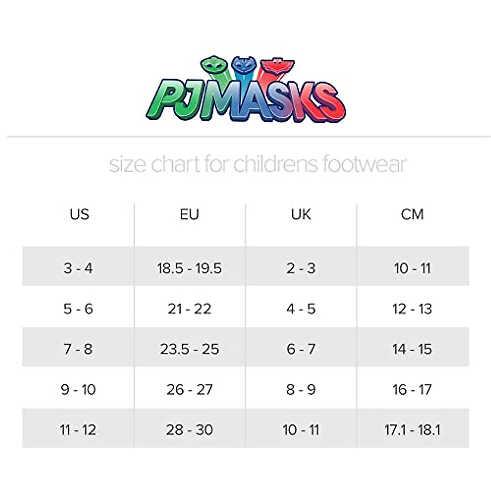The width and height of the screenshot is (491, 491).
Task: Select the CM column header
Action: [412, 214]
